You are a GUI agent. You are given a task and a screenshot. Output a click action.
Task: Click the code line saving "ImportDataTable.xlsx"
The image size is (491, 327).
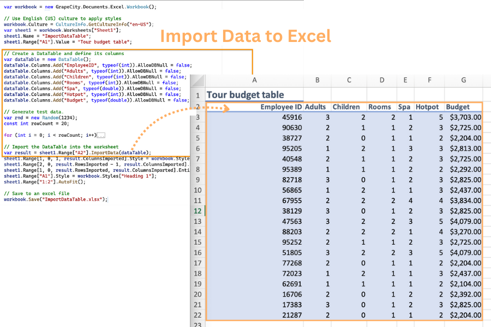click(56, 199)
